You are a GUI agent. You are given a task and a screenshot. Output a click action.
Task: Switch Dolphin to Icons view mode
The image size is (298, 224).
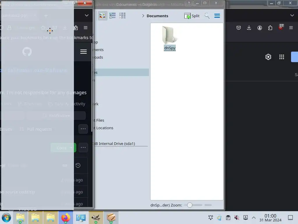click(103, 16)
